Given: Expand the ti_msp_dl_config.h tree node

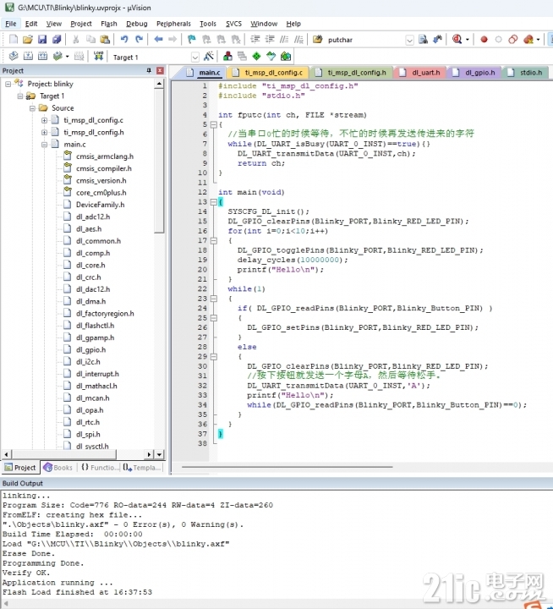Looking at the screenshot, I should point(44,133).
